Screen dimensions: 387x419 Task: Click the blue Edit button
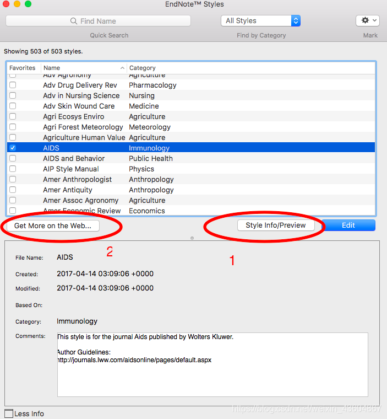[348, 225]
